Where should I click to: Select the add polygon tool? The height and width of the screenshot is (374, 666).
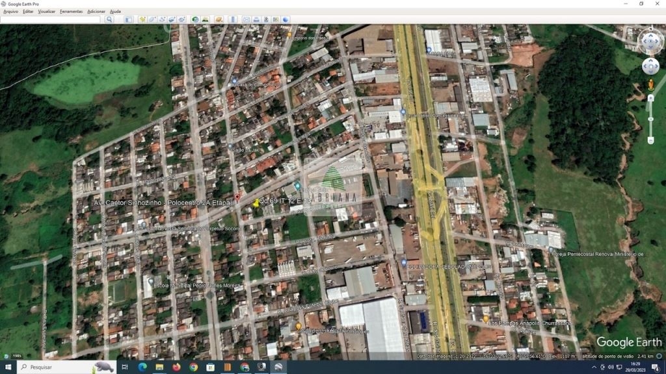pyautogui.click(x=151, y=19)
